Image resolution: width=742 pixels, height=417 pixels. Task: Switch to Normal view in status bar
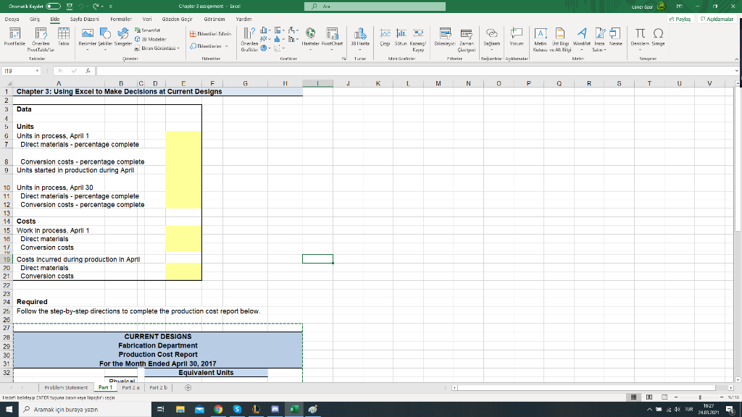(x=633, y=397)
